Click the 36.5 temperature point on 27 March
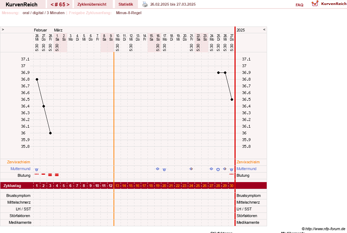Viewport: 347px width, 233px height. pos(232,100)
